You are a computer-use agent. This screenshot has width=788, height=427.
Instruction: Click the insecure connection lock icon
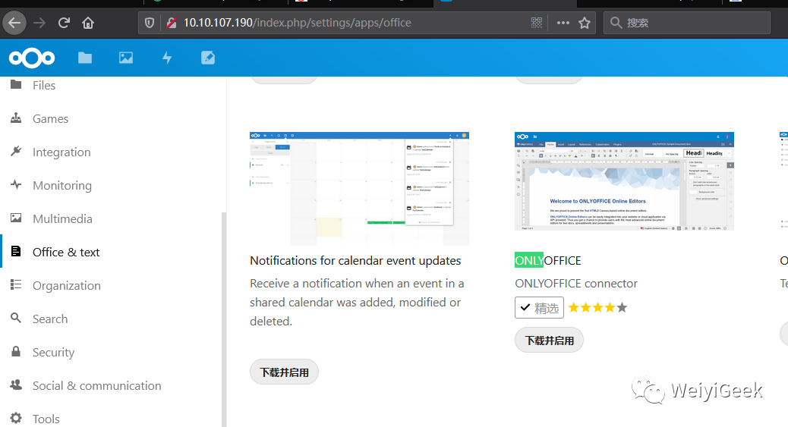[x=172, y=23]
